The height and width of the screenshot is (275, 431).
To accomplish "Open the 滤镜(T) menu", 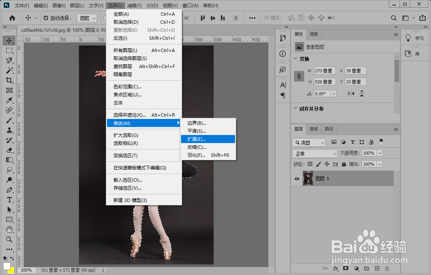I will [x=135, y=5].
